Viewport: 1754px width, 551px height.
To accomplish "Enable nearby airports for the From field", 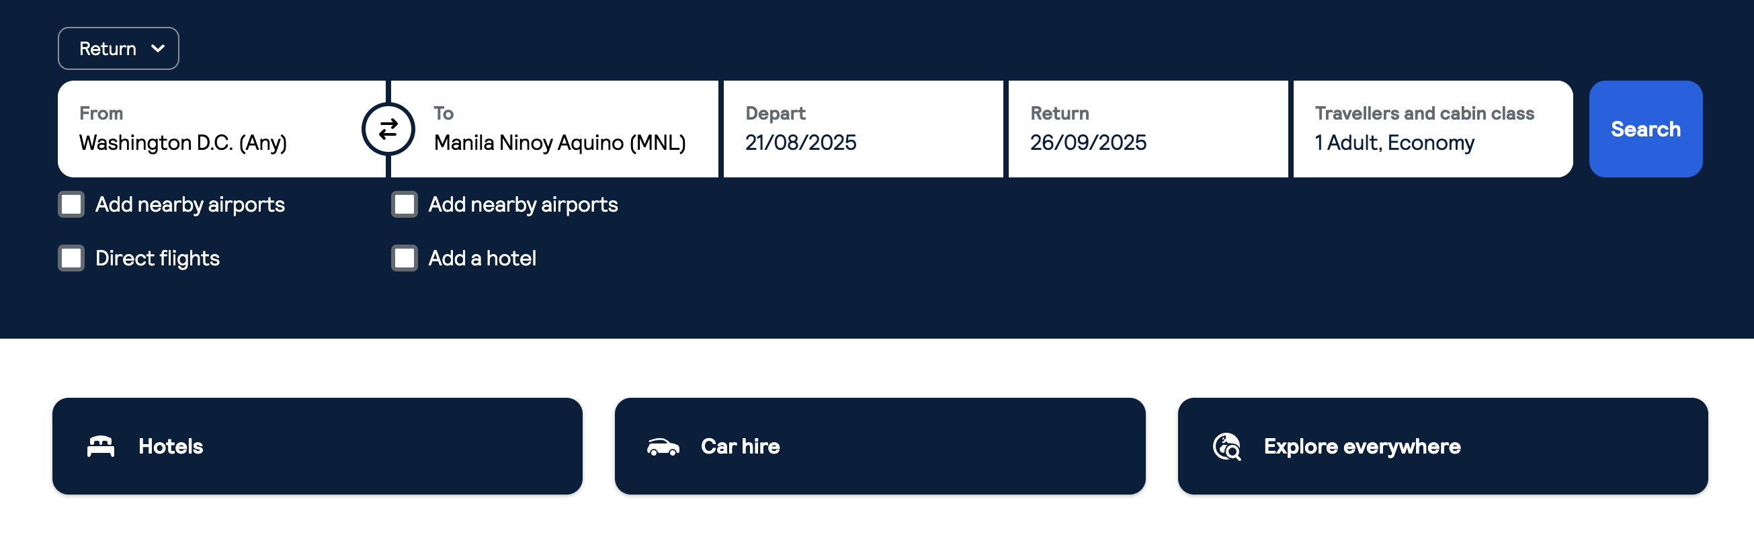I will 71,204.
